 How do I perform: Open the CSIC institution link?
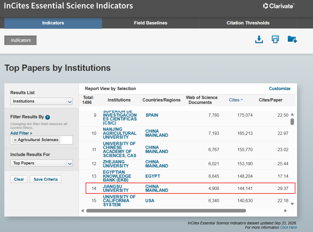[x=120, y=118]
